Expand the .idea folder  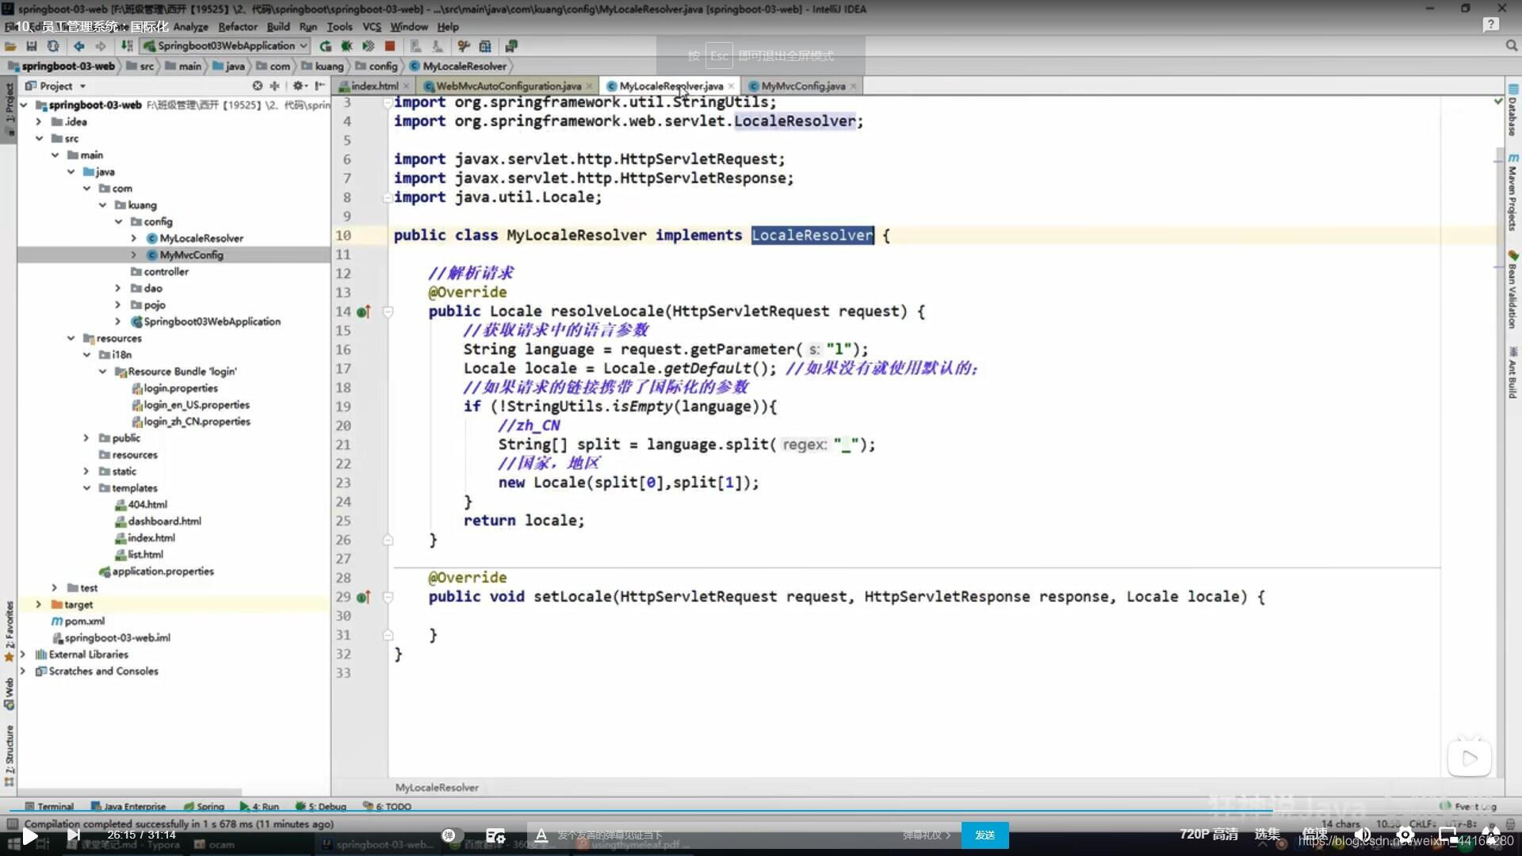click(38, 122)
